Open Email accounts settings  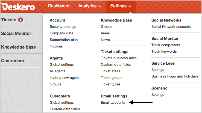pyautogui.click(x=113, y=103)
